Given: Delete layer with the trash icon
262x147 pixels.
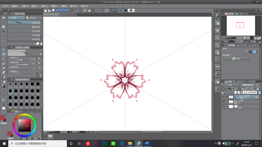Looking at the screenshot, I should tap(259, 93).
